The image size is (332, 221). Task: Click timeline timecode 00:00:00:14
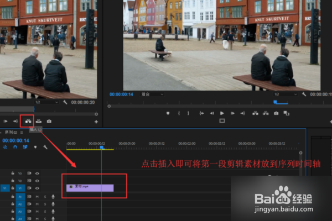point(16,141)
